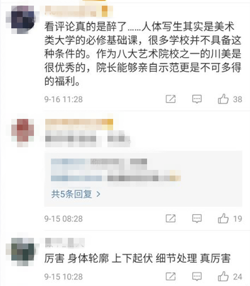Viewport: 250px width, 286px height.
Task: Reply to the 9-15 08:28 comment
Action: [x=197, y=219]
